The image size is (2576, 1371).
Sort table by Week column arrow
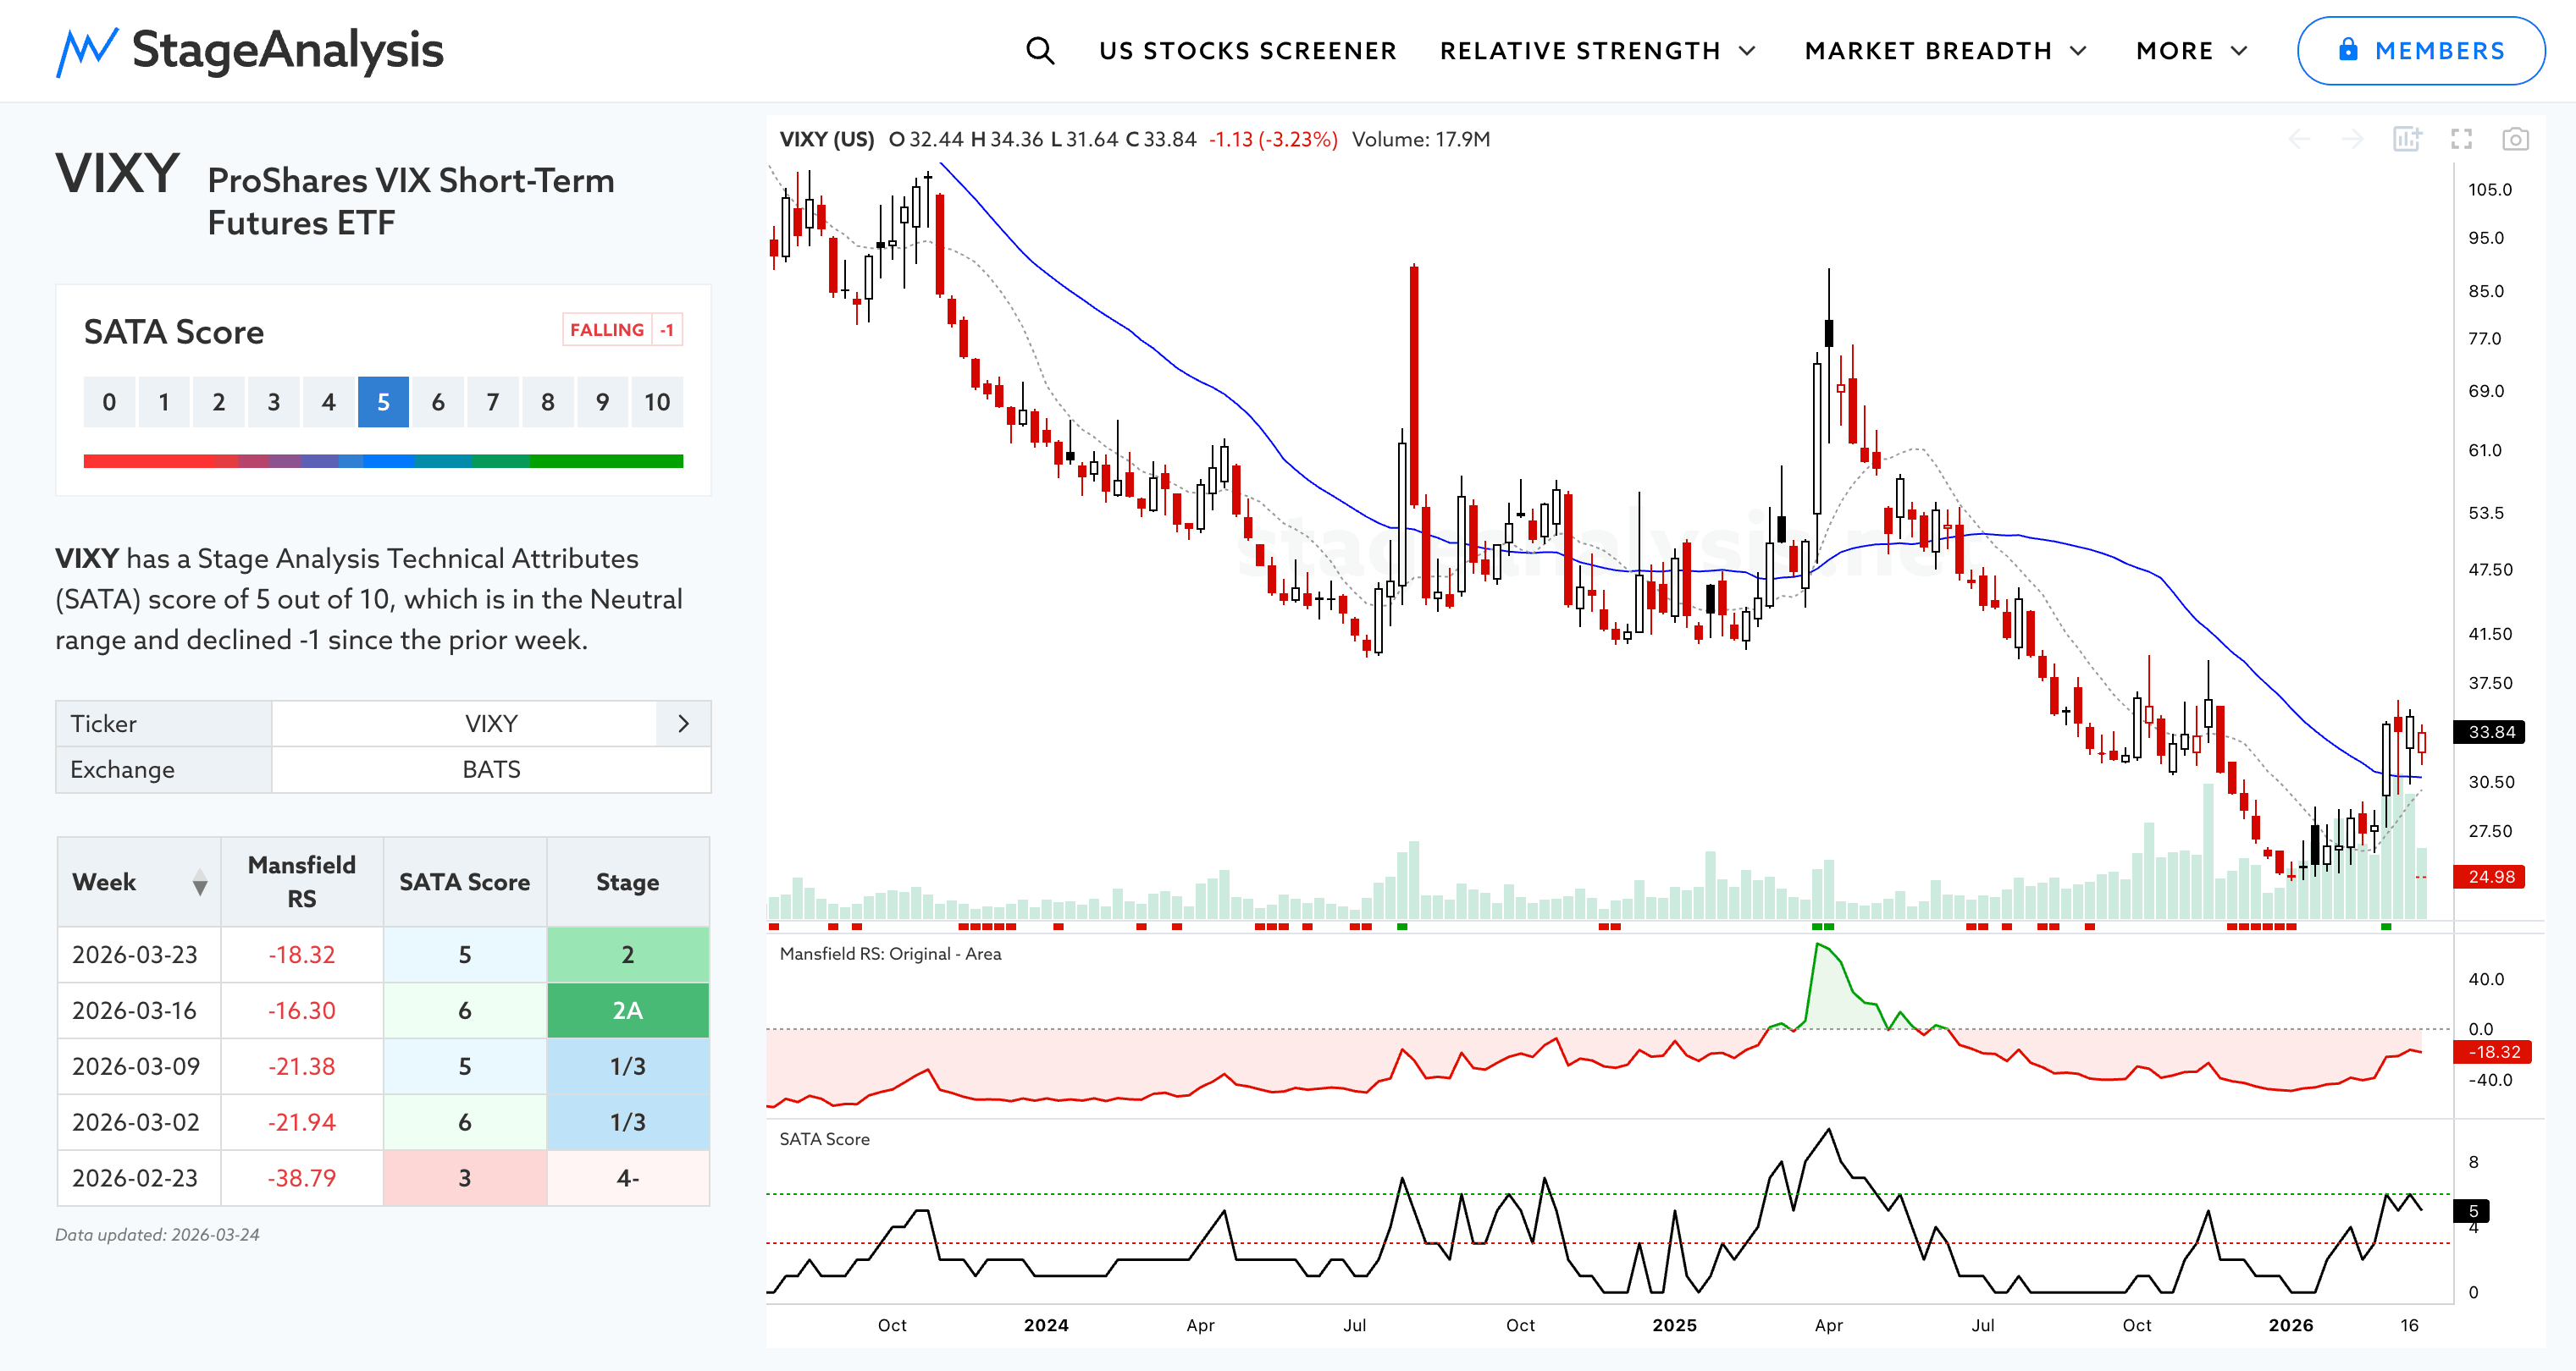click(x=200, y=883)
